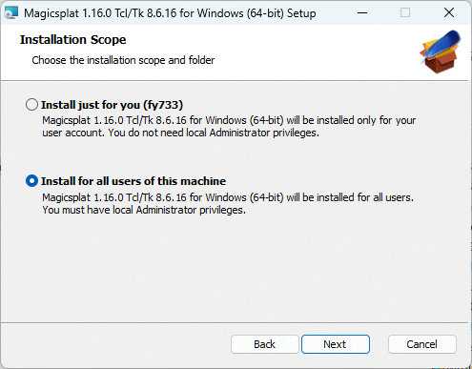Minimize the Setup window
This screenshot has width=472, height=369.
click(362, 13)
